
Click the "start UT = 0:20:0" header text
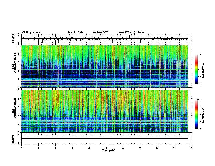[x=131, y=33]
